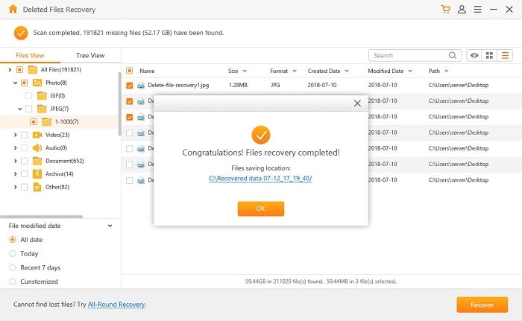
Task: Toggle the preview eye icon
Action: 474,55
